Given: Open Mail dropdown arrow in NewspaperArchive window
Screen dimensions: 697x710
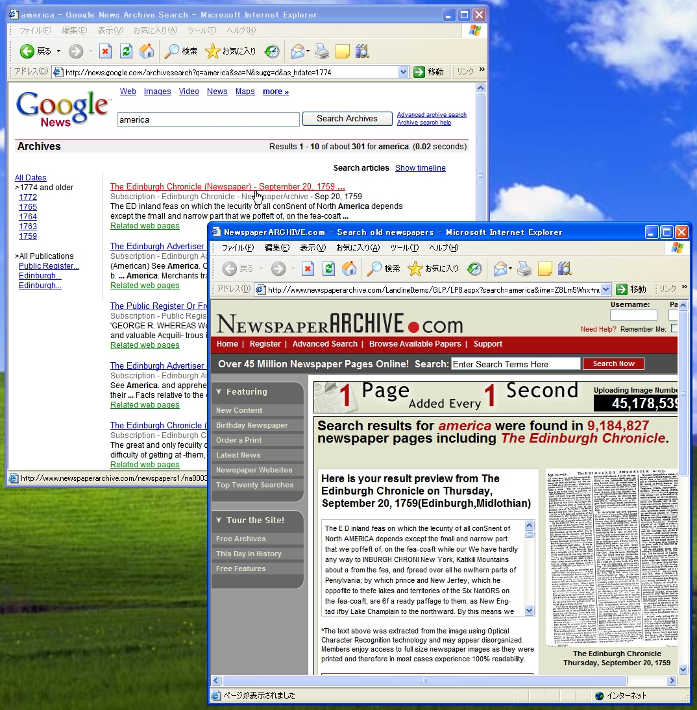Looking at the screenshot, I should click(x=510, y=269).
